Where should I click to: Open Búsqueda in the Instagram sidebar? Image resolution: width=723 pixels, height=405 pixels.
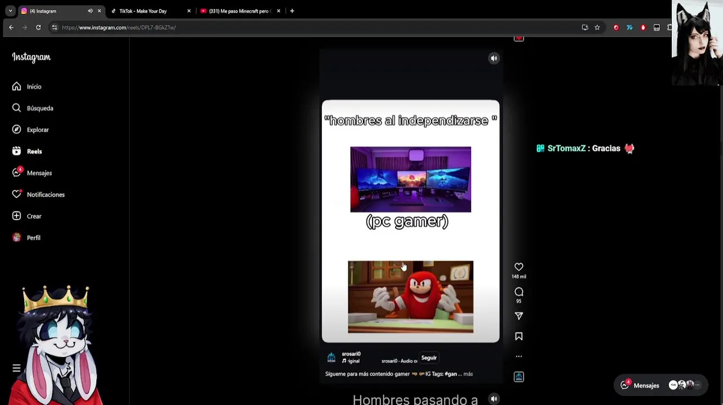[x=33, y=108]
